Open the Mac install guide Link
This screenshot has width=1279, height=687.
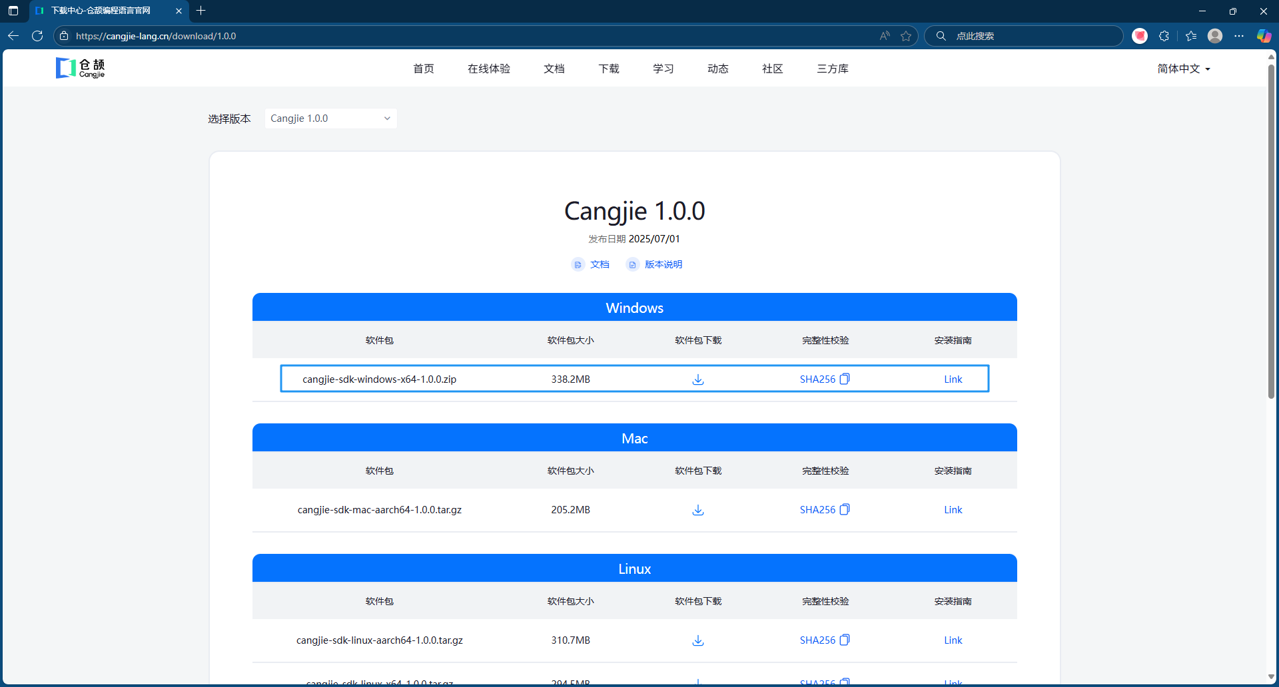click(x=953, y=510)
